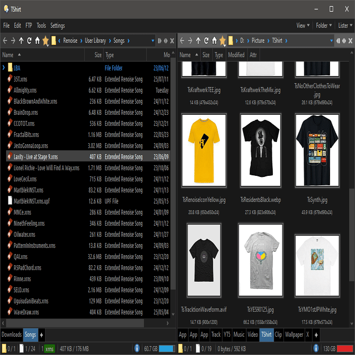This screenshot has height=355, width=355.
Task: Click left pane copy-path-to-other-side icon
Action: click(x=160, y=40)
